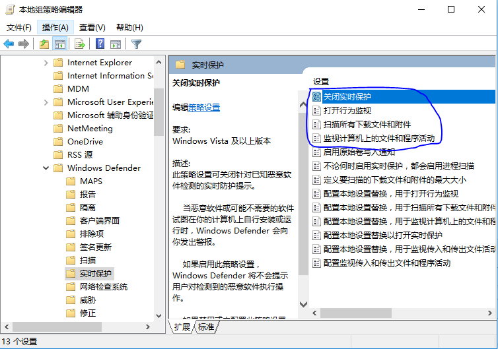Select 排除项 in the tree
This screenshot has height=349, width=498.
92,234
